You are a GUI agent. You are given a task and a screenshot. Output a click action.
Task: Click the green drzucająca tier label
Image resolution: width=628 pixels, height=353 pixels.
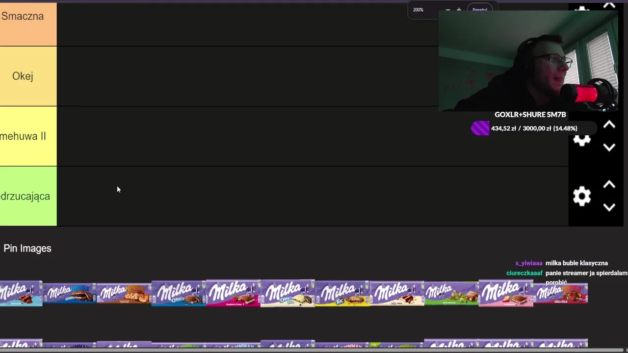point(28,196)
